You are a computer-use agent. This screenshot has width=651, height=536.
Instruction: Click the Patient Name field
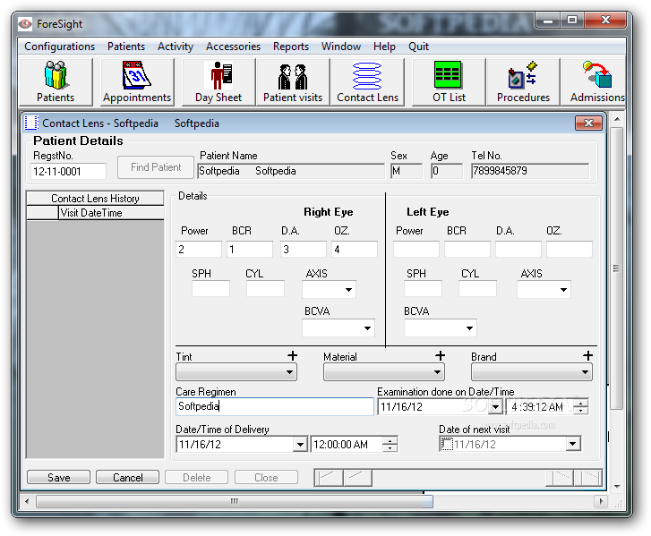click(291, 171)
